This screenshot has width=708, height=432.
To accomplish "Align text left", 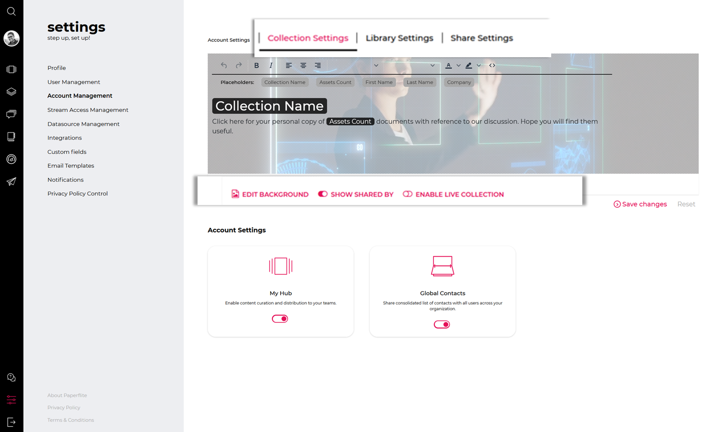I will pyautogui.click(x=289, y=65).
